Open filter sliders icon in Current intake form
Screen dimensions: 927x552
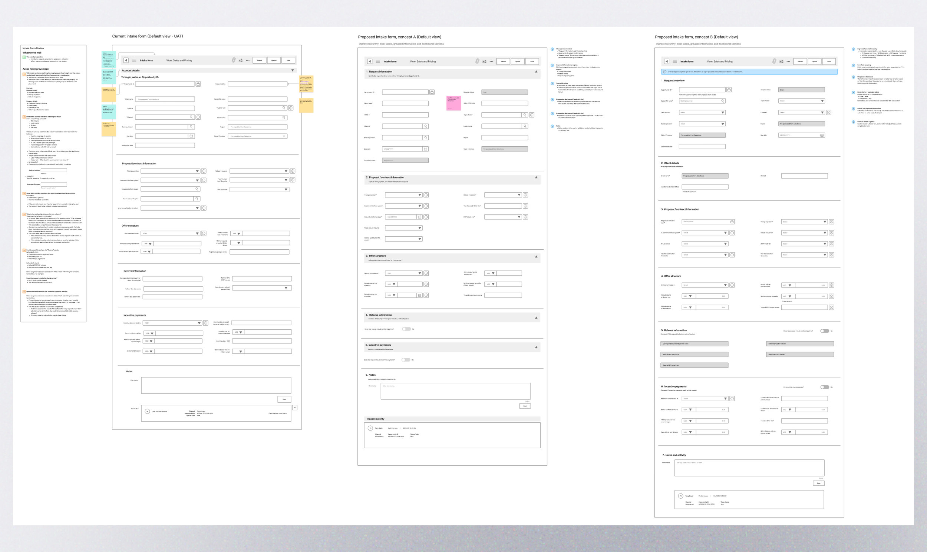(x=241, y=60)
